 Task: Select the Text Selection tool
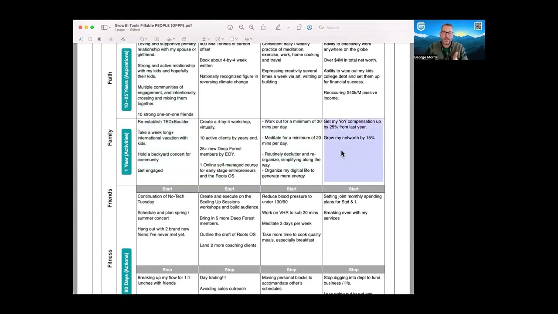click(81, 39)
